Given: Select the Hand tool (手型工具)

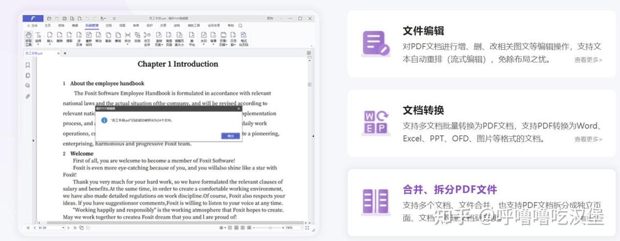Looking at the screenshot, I should (28, 39).
